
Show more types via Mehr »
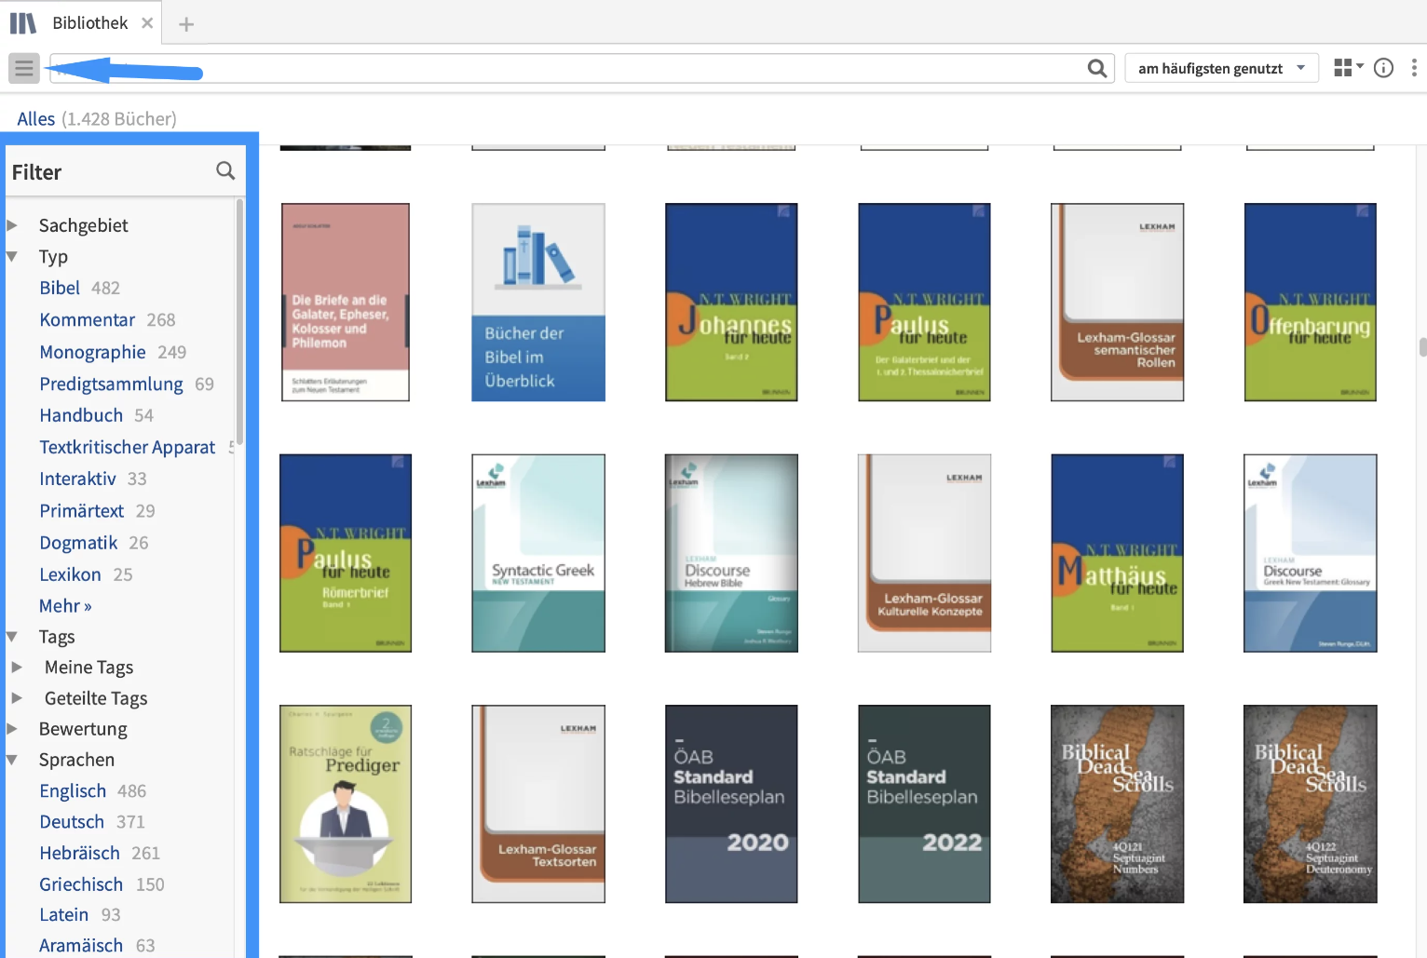[x=65, y=606]
